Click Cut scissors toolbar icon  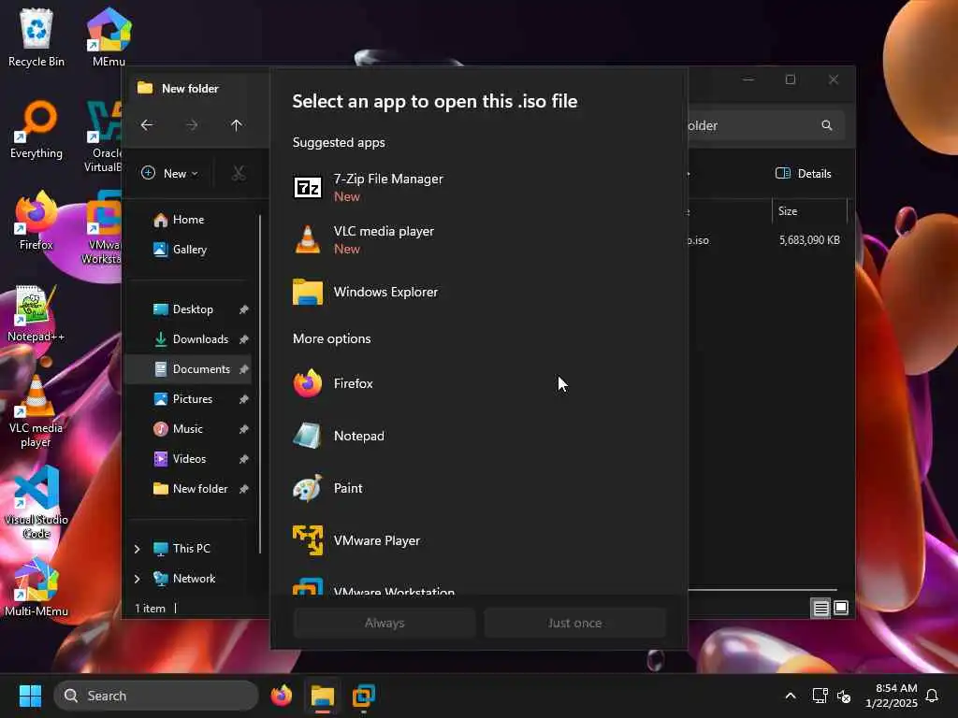[239, 173]
